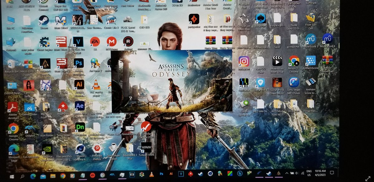Open the Control Panel desktop icon
This screenshot has height=182, width=374.
[12, 88]
